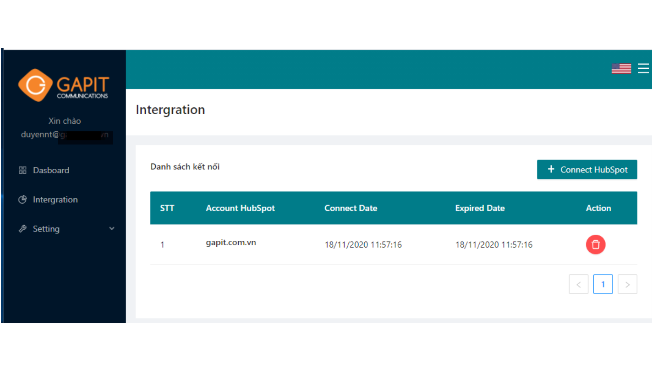Click the Danh sách kết nối heading
This screenshot has height=366, width=652.
185,166
